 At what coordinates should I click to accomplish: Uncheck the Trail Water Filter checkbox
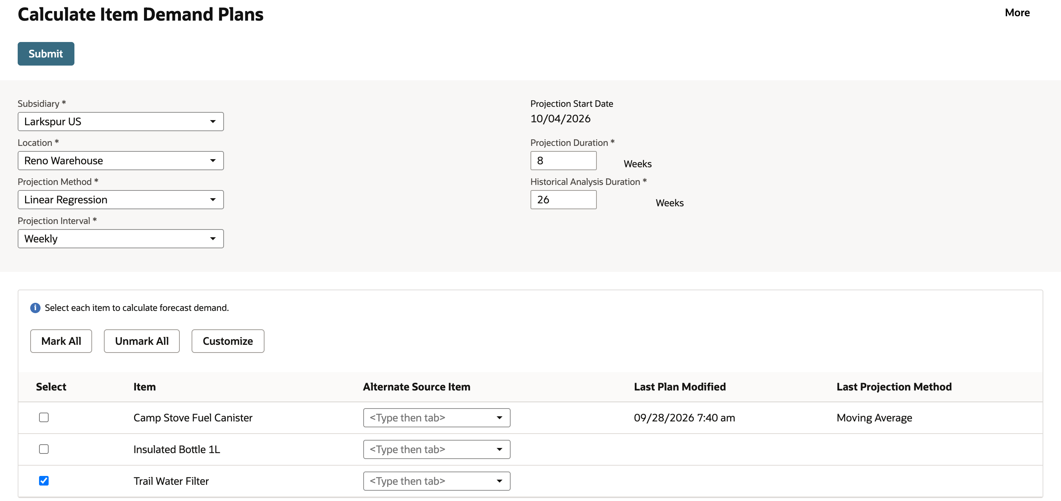44,481
